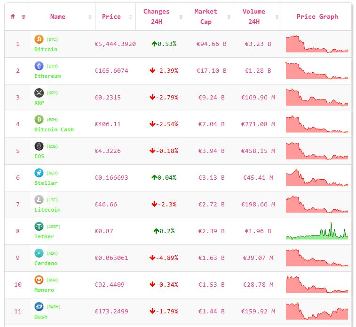The image size is (356, 327).
Task: Sort the table by Name column
Action: (58, 16)
